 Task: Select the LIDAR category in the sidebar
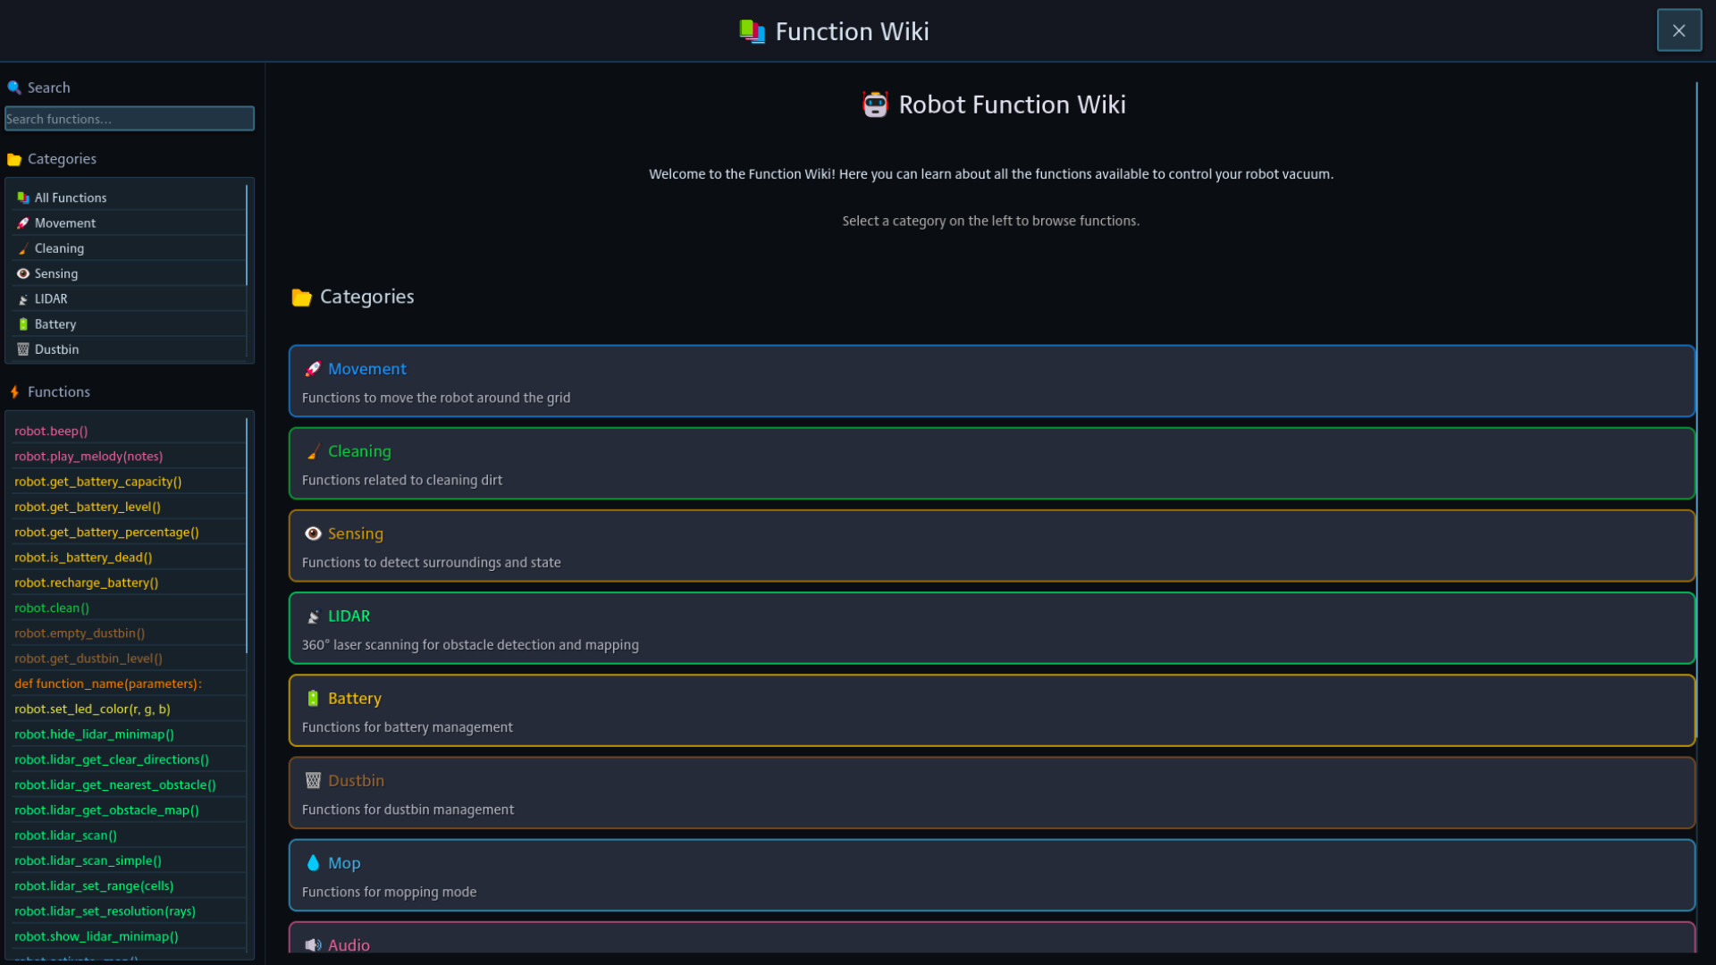51,298
